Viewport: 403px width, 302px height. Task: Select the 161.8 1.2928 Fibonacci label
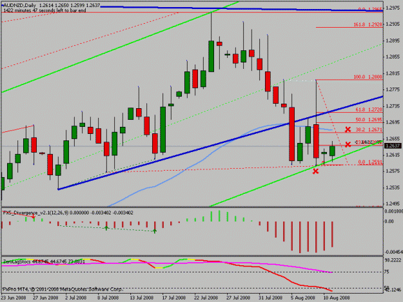pyautogui.click(x=368, y=24)
